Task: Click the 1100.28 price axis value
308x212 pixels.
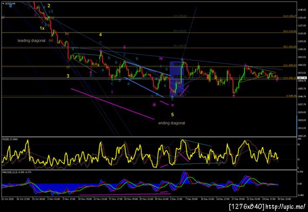Action: 301,49
